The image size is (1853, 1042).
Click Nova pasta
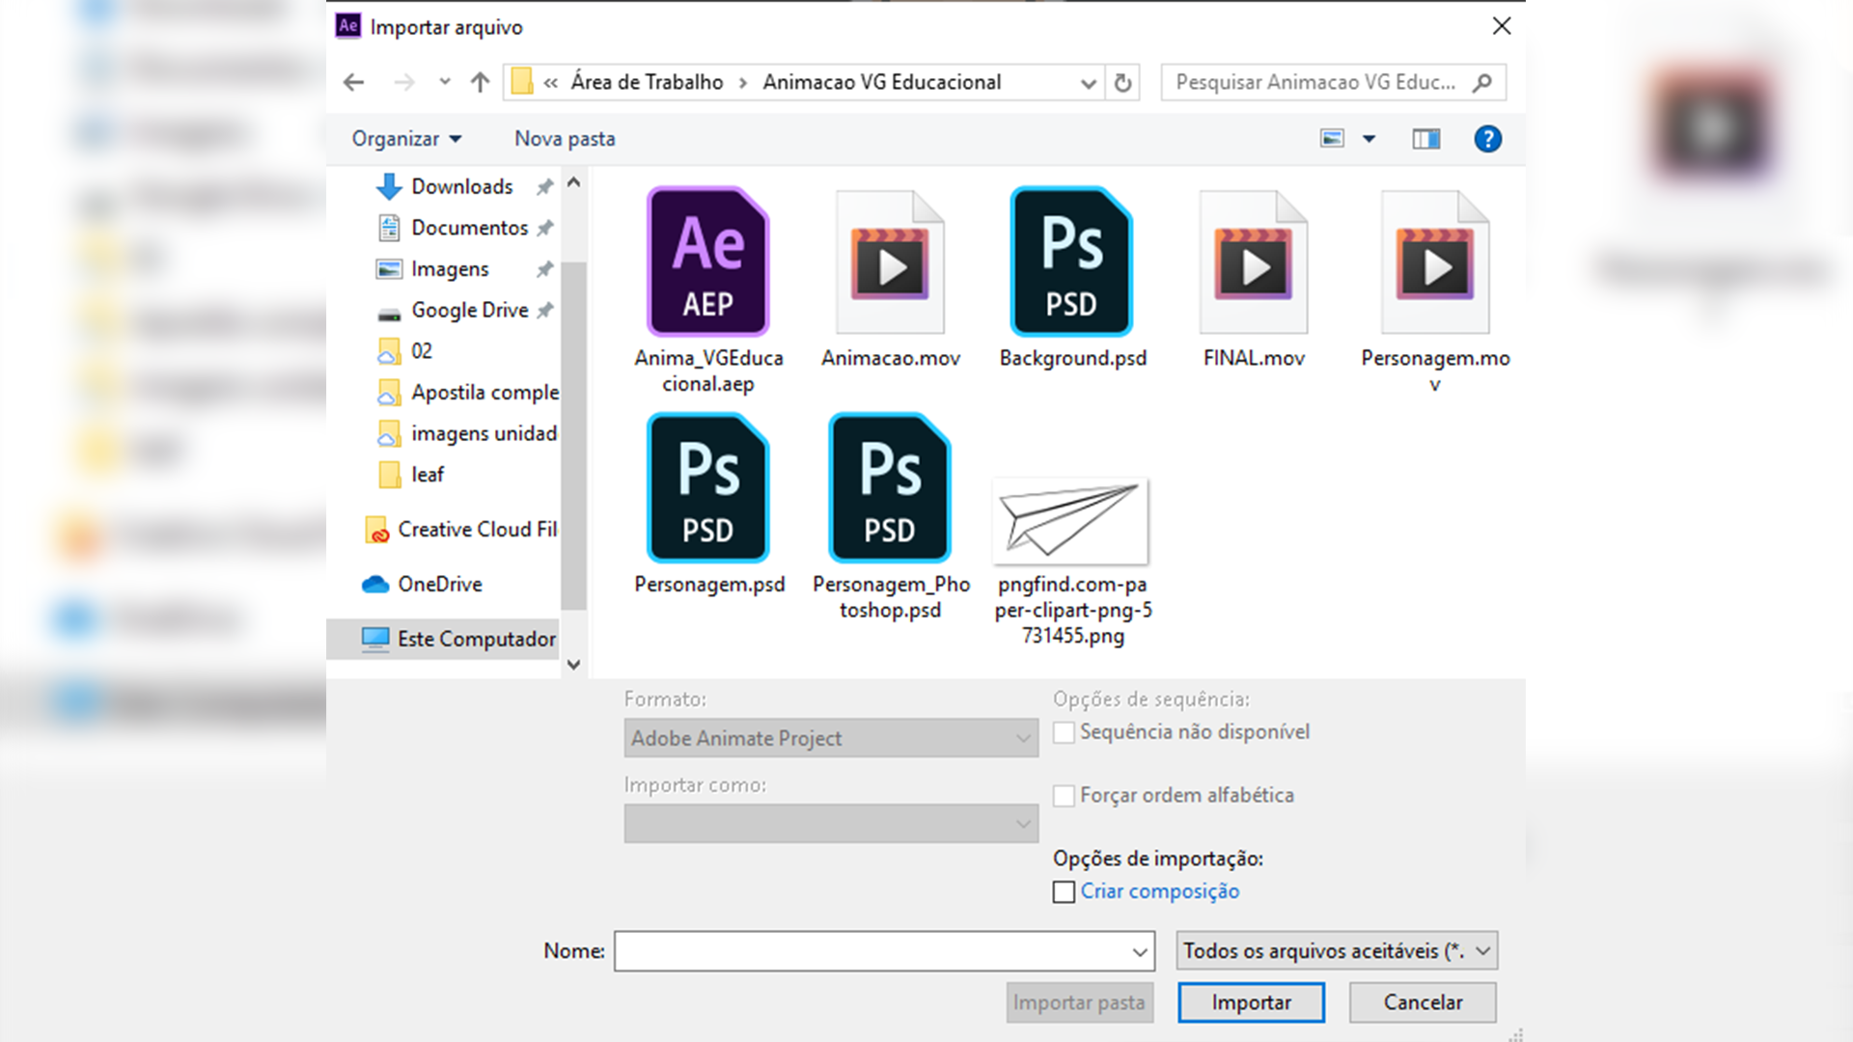coord(565,139)
